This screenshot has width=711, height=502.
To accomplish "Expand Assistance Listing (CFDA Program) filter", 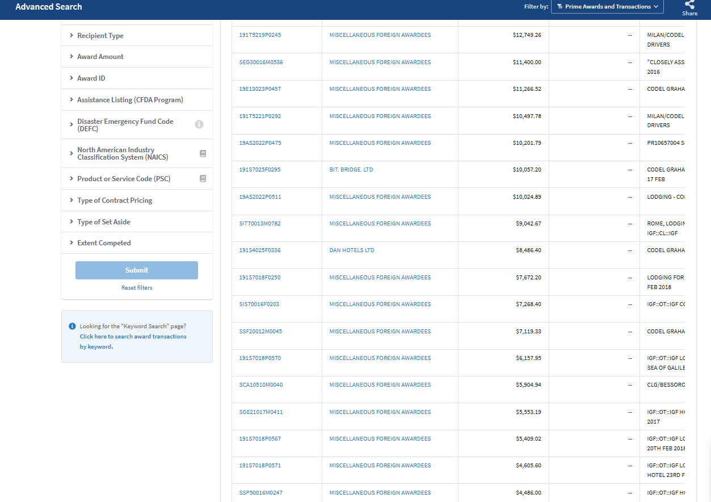I will click(x=137, y=100).
